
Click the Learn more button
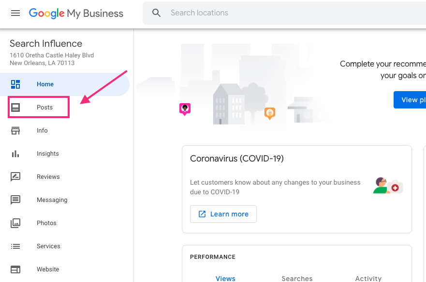click(x=223, y=214)
